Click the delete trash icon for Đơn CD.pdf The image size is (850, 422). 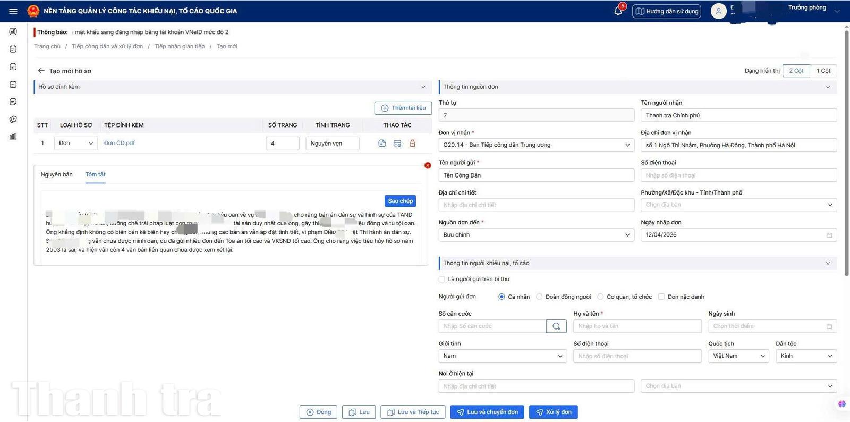(412, 144)
